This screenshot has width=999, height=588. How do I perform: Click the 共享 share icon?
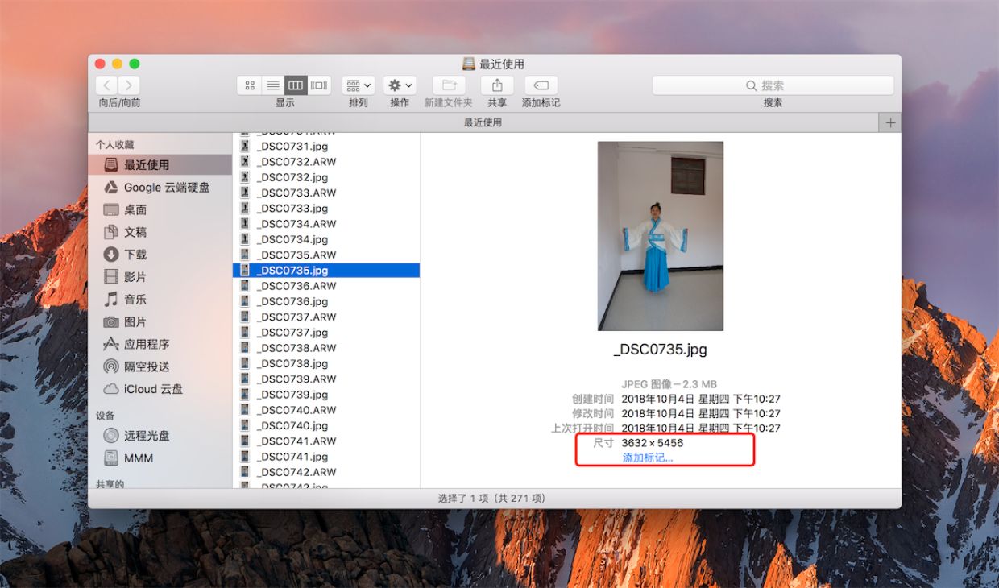[497, 85]
